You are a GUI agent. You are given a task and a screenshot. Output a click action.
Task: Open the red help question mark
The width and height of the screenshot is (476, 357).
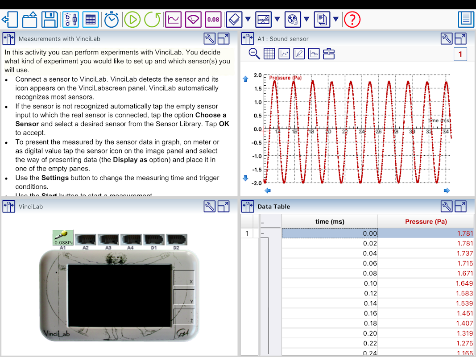point(352,19)
